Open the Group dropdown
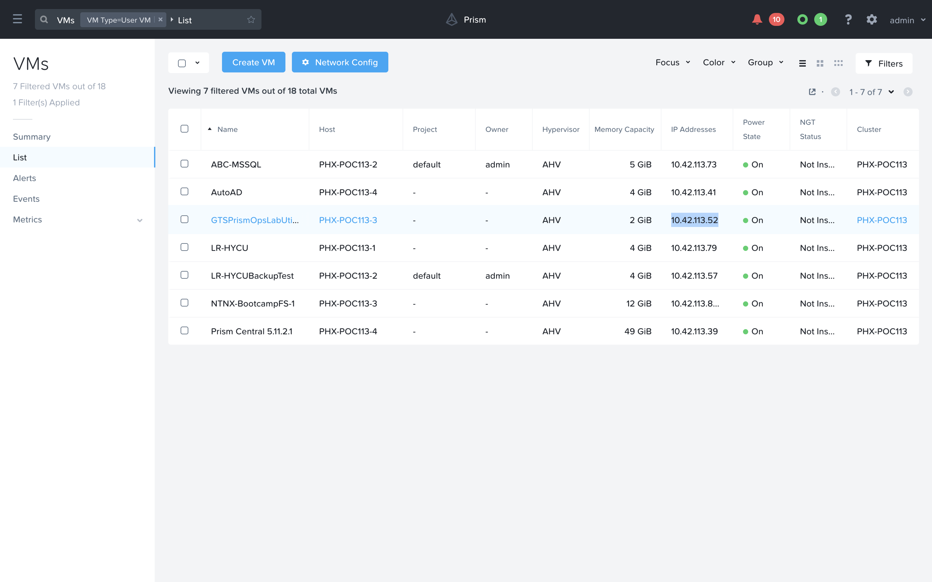Viewport: 932px width, 582px height. 766,62
